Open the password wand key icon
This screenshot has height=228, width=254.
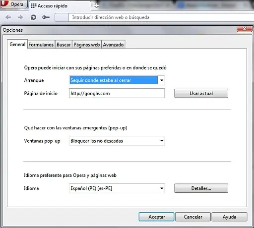click(x=46, y=17)
